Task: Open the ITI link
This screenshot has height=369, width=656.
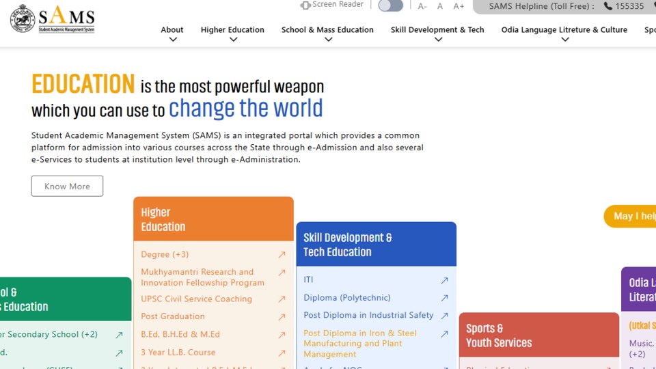Action: (x=308, y=279)
